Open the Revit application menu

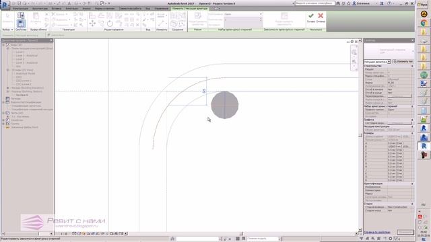click(x=5, y=5)
